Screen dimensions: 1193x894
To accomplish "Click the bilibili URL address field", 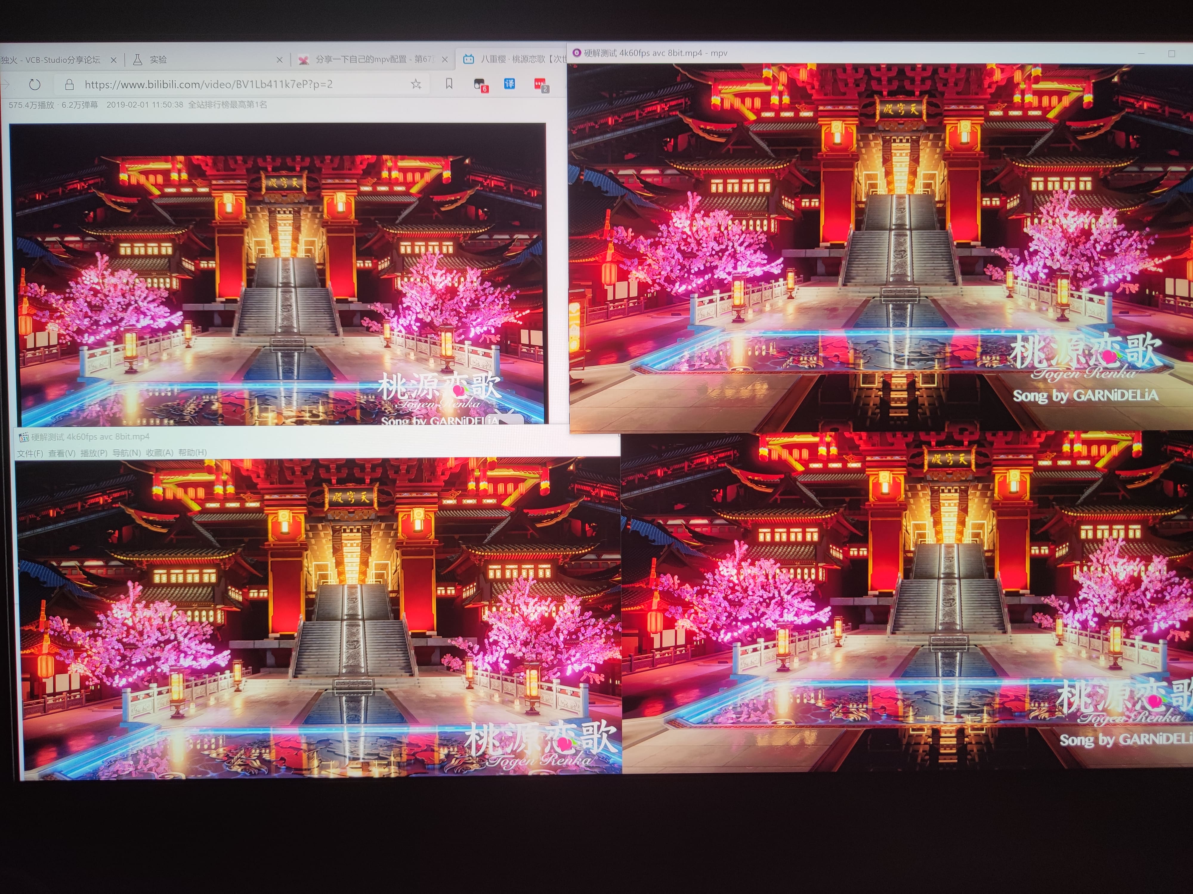I will click(x=242, y=85).
